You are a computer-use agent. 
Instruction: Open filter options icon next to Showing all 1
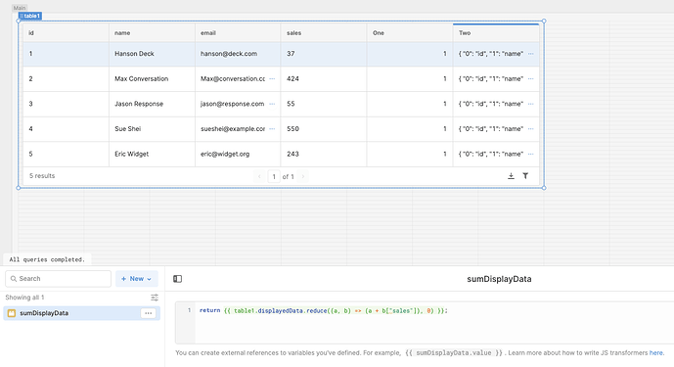[155, 298]
